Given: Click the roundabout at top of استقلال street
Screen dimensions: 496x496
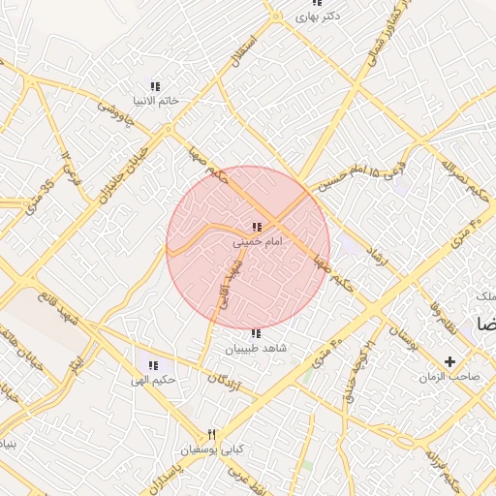Looking at the screenshot, I should (275, 16).
